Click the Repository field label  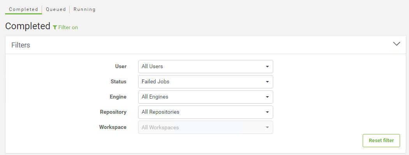tap(113, 112)
